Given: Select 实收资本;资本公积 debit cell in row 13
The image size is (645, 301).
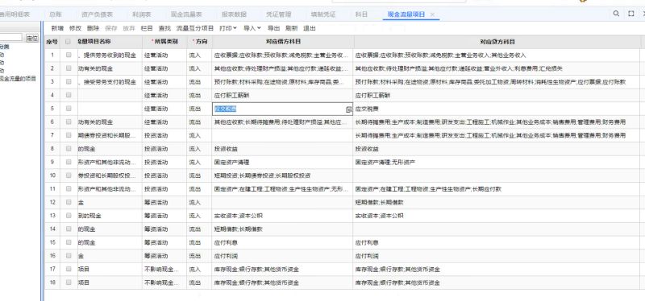Looking at the screenshot, I should point(283,216).
